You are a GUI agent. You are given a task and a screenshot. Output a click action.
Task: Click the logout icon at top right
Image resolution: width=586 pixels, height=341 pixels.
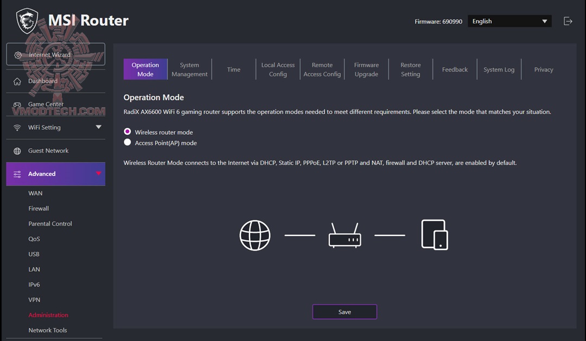(x=568, y=21)
